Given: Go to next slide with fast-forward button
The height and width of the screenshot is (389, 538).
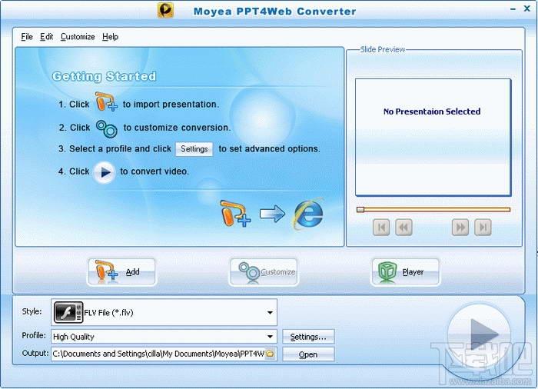Looking at the screenshot, I should pyautogui.click(x=460, y=228).
